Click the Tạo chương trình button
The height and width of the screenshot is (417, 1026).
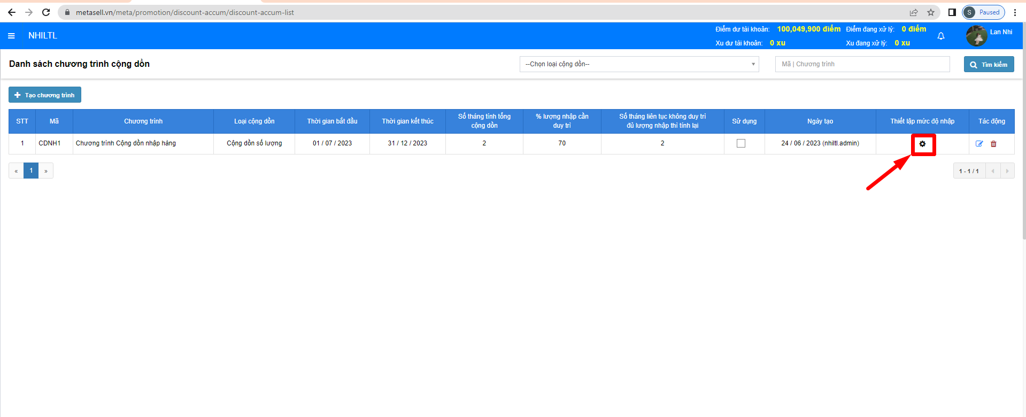coord(45,95)
